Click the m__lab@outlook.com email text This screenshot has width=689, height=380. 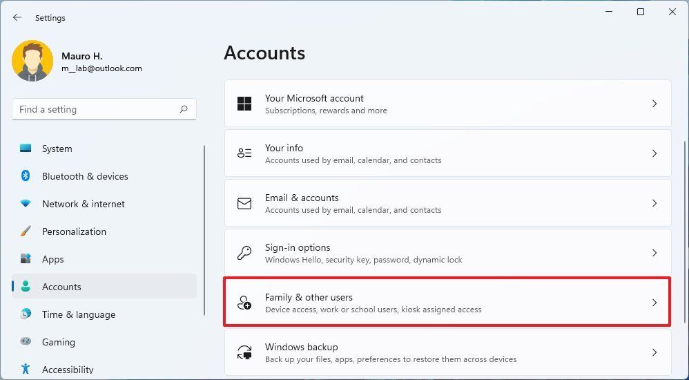(101, 68)
